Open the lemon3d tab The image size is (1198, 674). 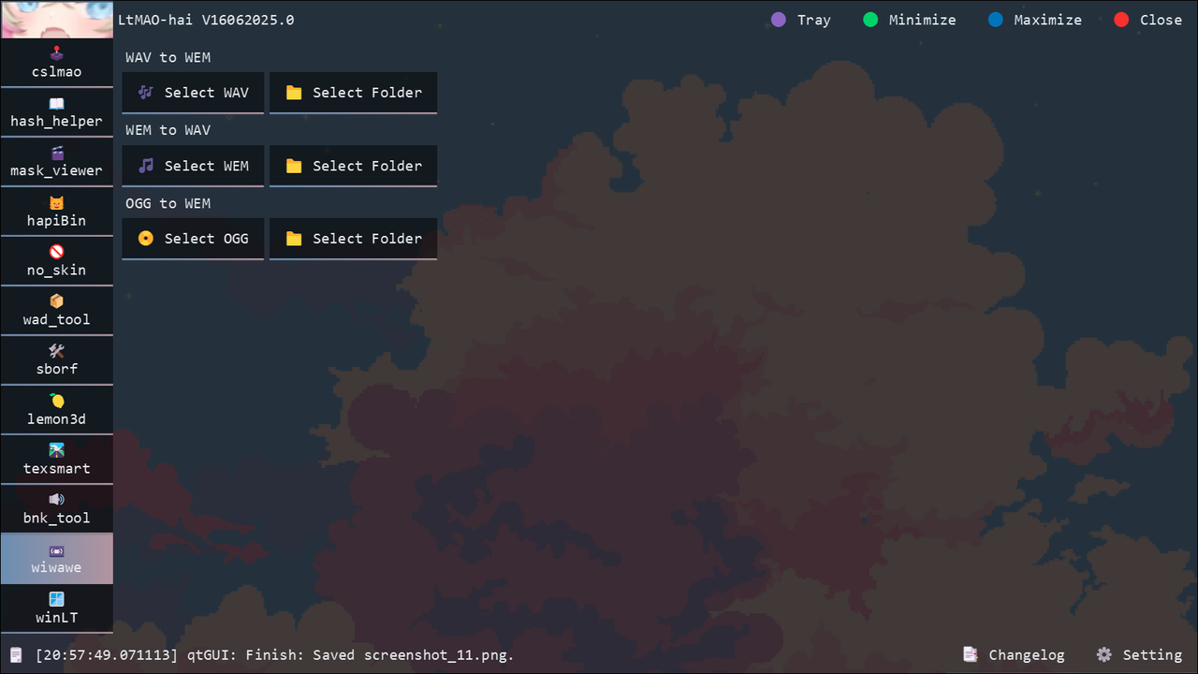pyautogui.click(x=56, y=410)
